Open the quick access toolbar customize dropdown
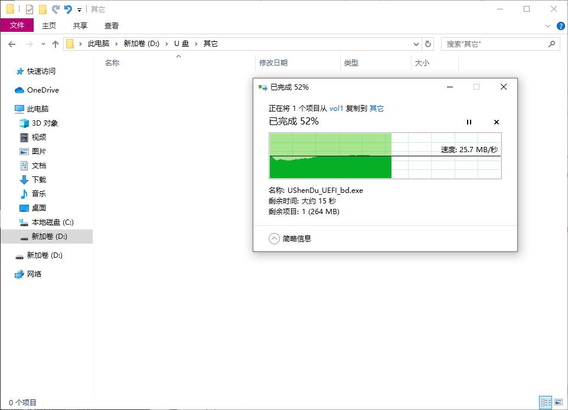This screenshot has width=568, height=410. click(78, 9)
